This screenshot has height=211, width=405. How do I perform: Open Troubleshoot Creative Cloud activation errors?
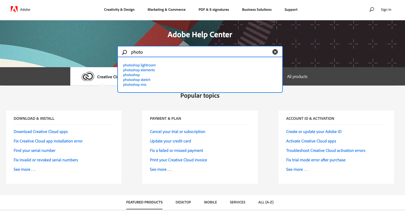point(326,151)
